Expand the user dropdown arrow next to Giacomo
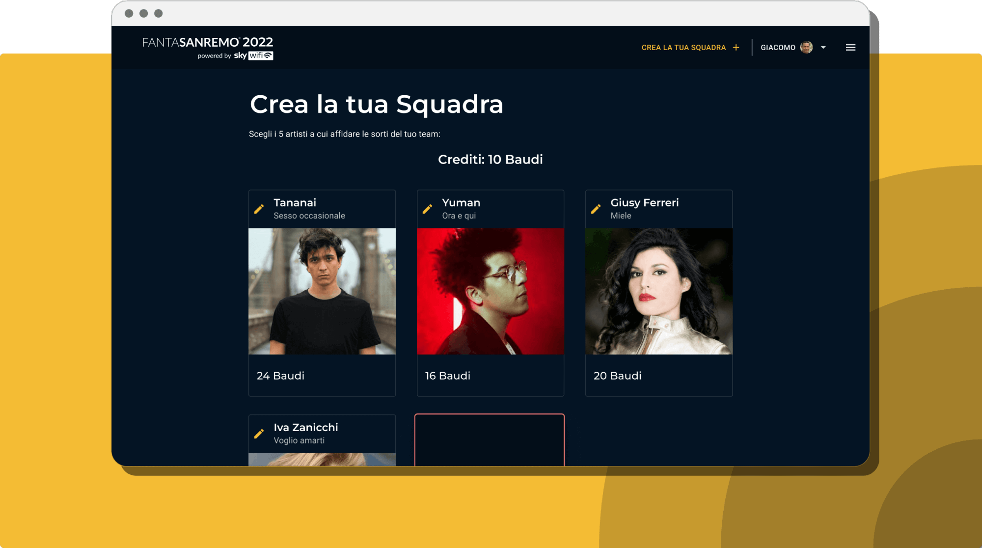 pos(823,48)
